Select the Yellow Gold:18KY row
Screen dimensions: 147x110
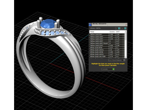point(107,41)
